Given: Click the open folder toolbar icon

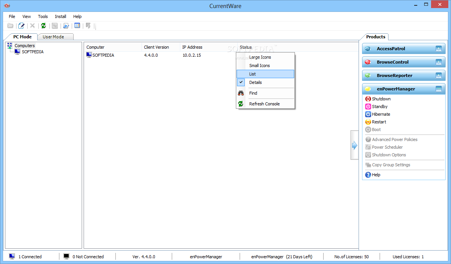Looking at the screenshot, I should tap(10, 26).
